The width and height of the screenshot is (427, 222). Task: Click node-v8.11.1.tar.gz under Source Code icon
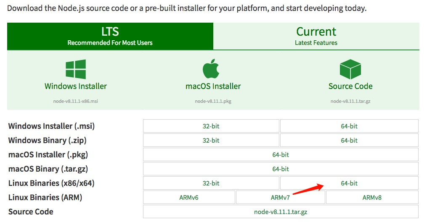coord(350,101)
